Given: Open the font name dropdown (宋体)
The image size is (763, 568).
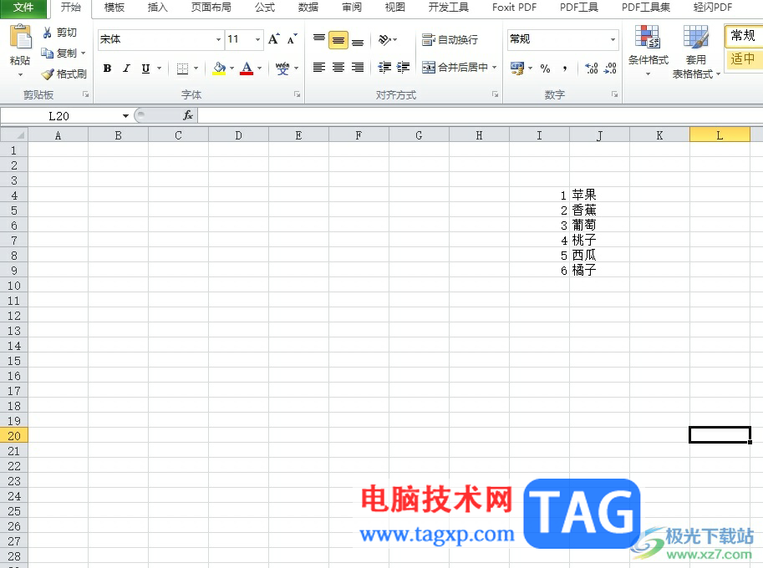Looking at the screenshot, I should point(218,39).
